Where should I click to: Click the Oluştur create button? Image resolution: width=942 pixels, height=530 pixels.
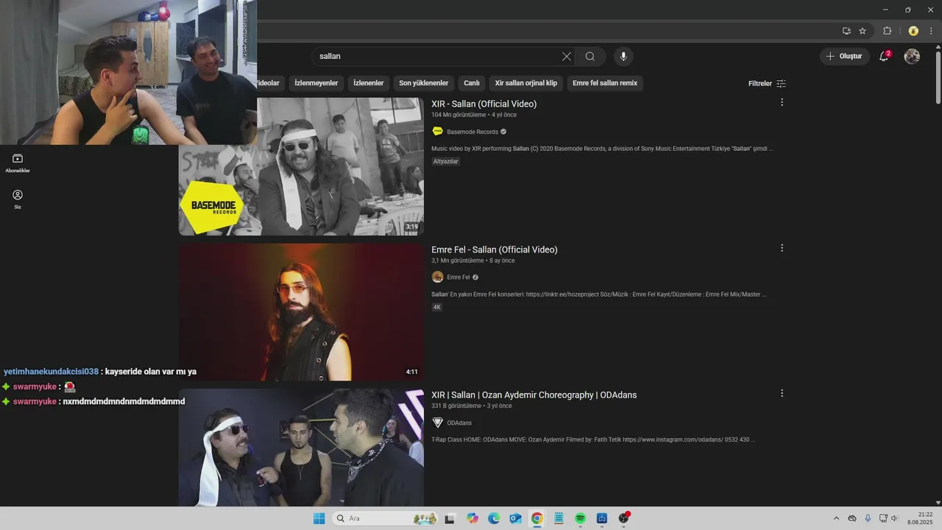(845, 56)
